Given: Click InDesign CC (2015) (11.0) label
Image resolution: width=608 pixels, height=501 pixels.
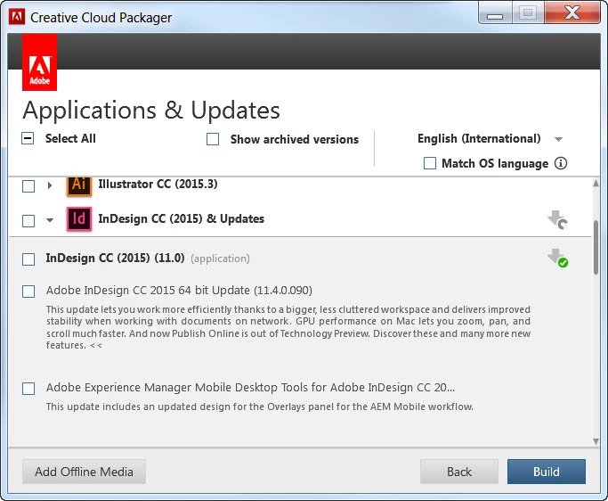Looking at the screenshot, I should (x=115, y=258).
